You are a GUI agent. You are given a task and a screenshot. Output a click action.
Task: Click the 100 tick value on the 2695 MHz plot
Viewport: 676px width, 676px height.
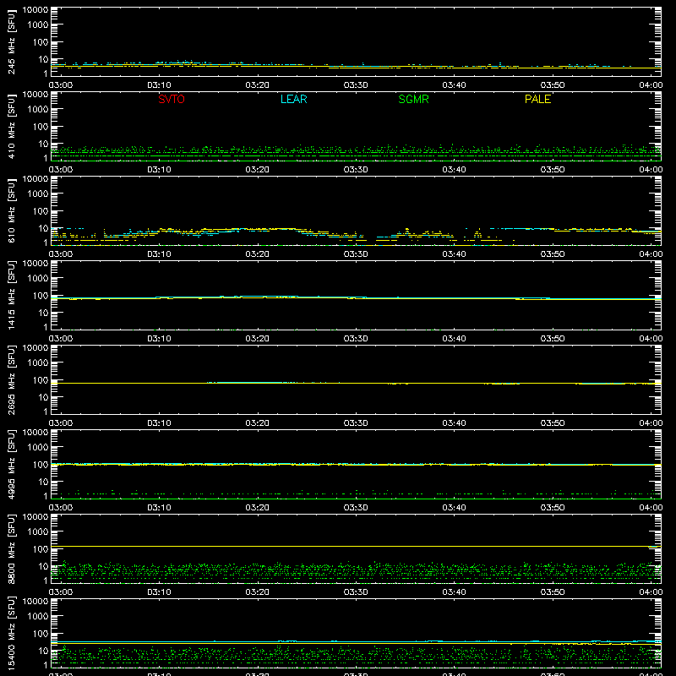tap(41, 380)
